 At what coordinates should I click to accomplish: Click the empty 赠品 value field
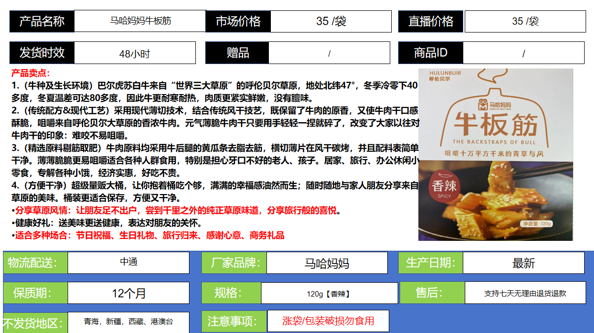(x=329, y=53)
